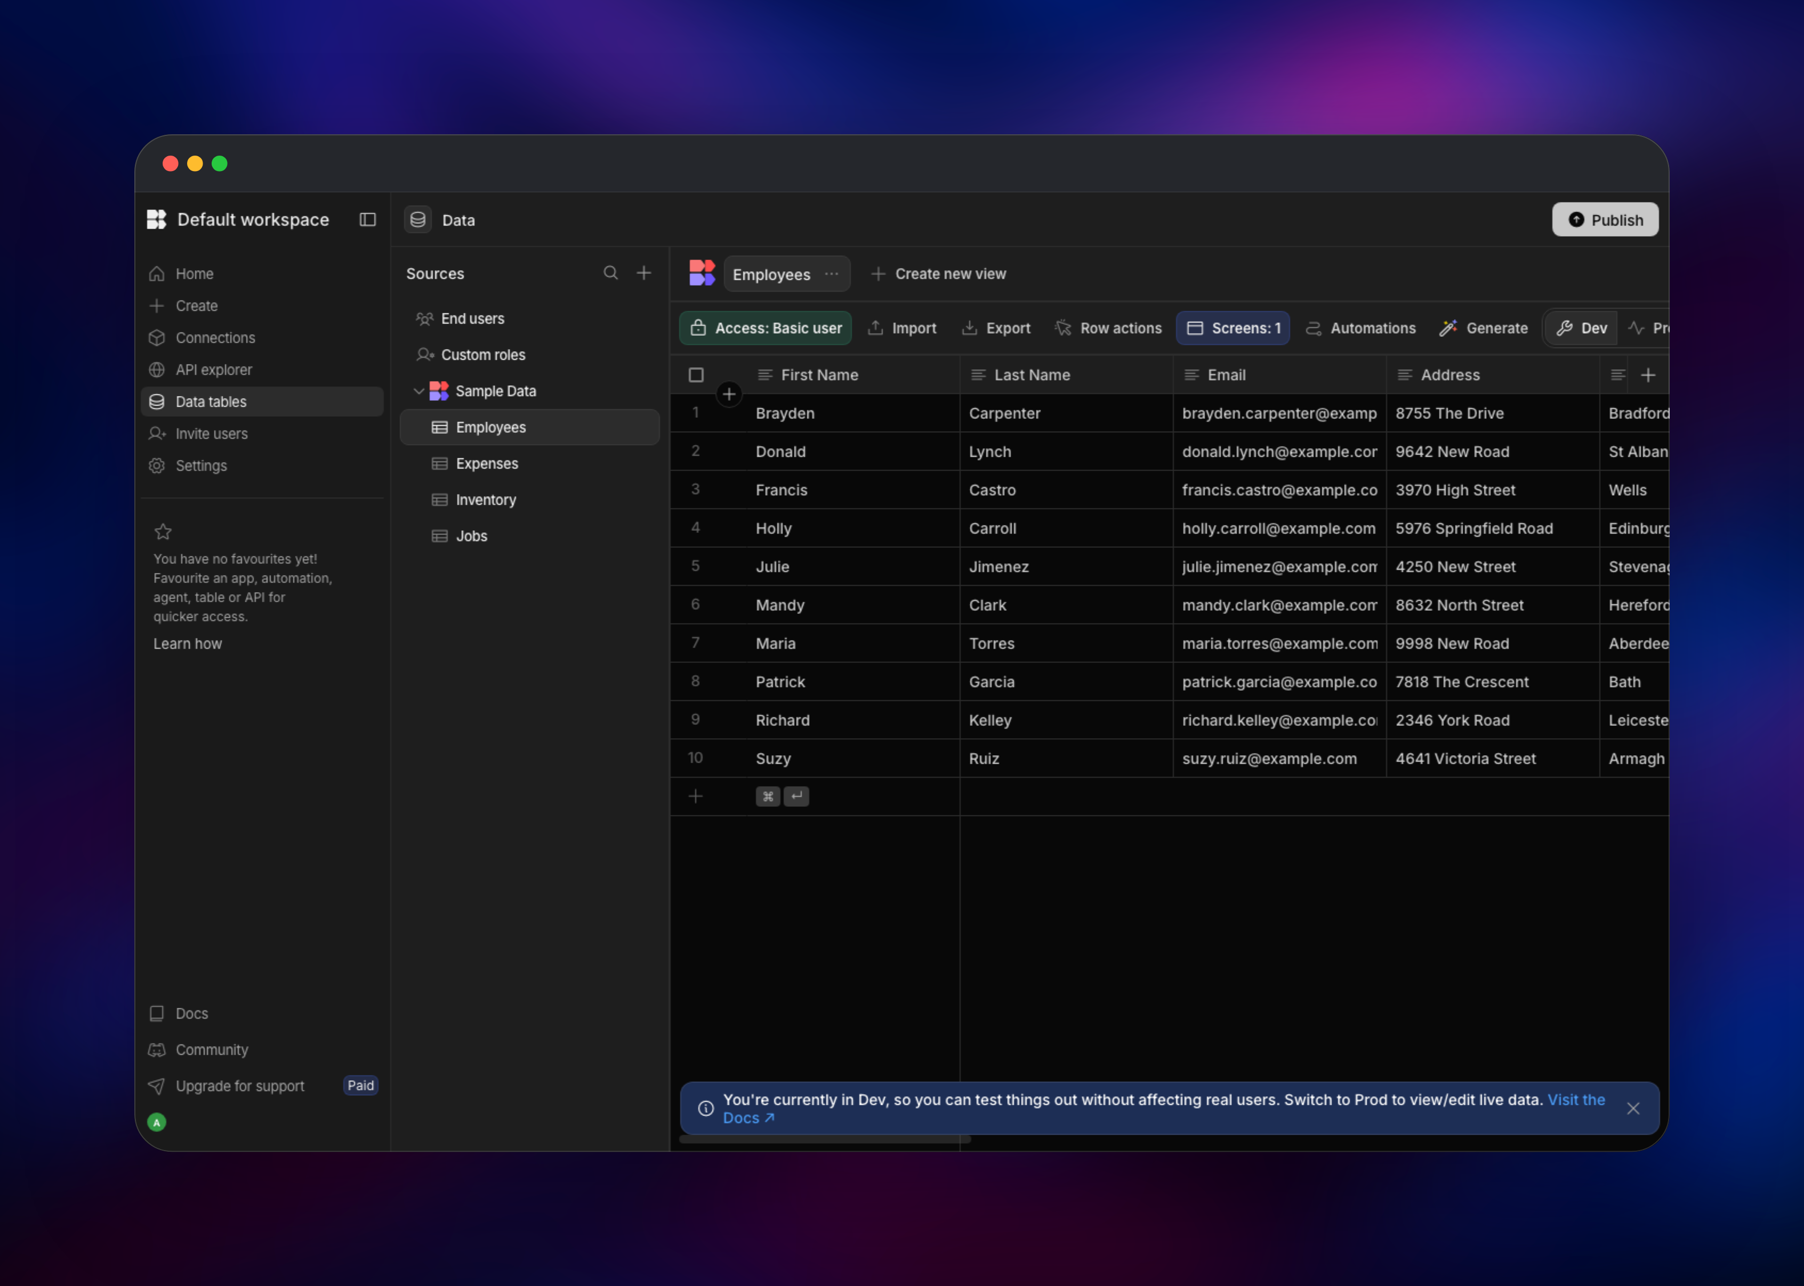Open Automations menu

tap(1360, 329)
